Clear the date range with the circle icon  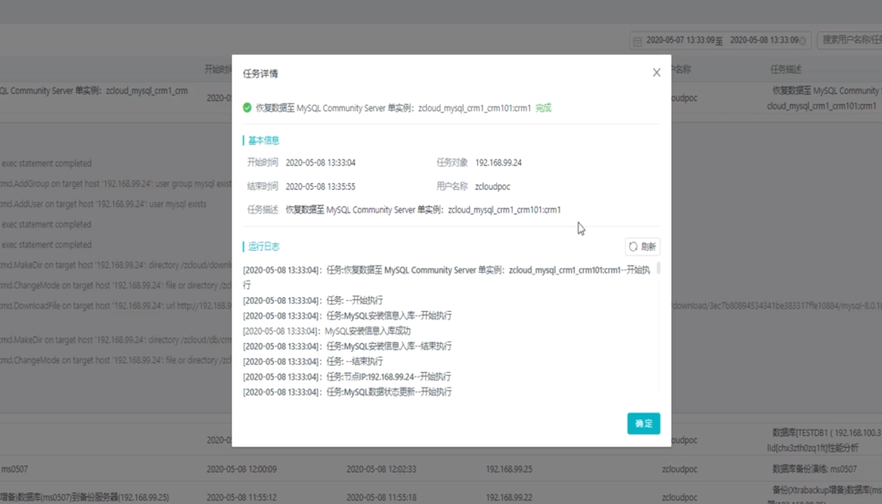coord(802,41)
